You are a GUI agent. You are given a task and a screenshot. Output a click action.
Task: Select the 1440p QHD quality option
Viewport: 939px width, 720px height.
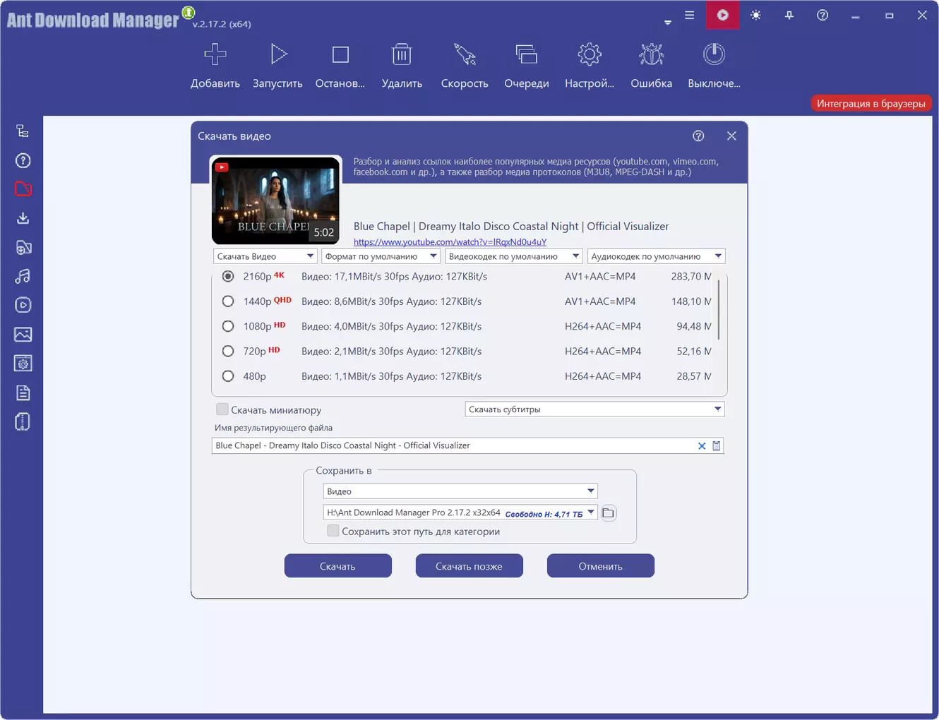pyautogui.click(x=228, y=301)
